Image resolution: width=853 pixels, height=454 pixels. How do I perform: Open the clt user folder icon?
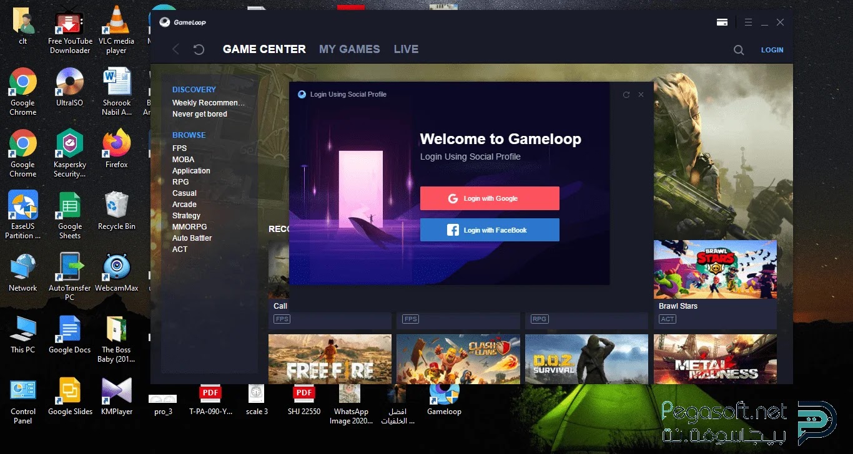coord(23,26)
